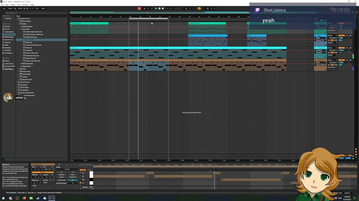Toggle the Link button

pos(4,8)
